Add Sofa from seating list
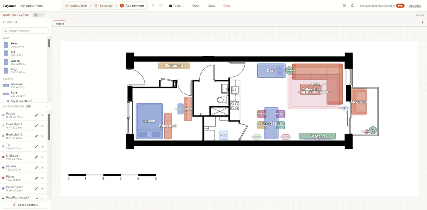 (x=23, y=94)
